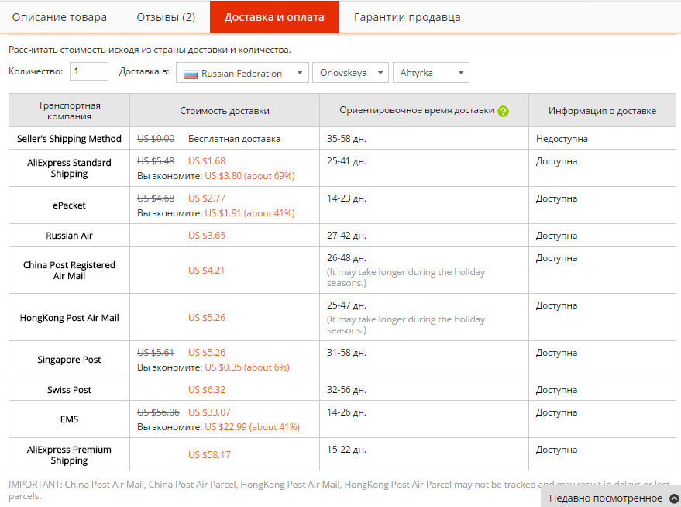Screen dimensions: 681x507
Task: Click AliExpress Standard Shipping company name
Action: coord(69,168)
